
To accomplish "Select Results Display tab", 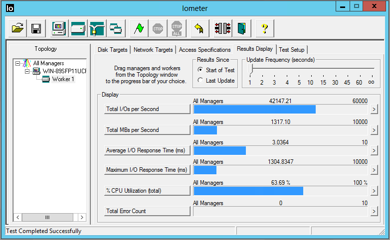I will tap(255, 49).
